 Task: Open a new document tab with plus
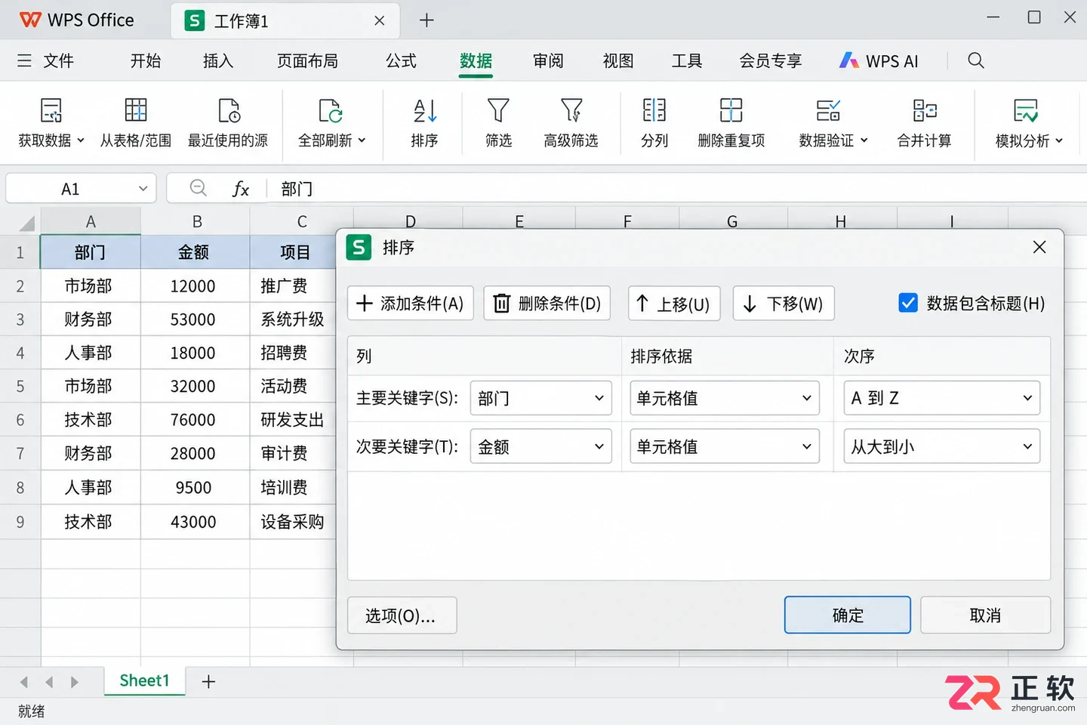click(x=426, y=20)
